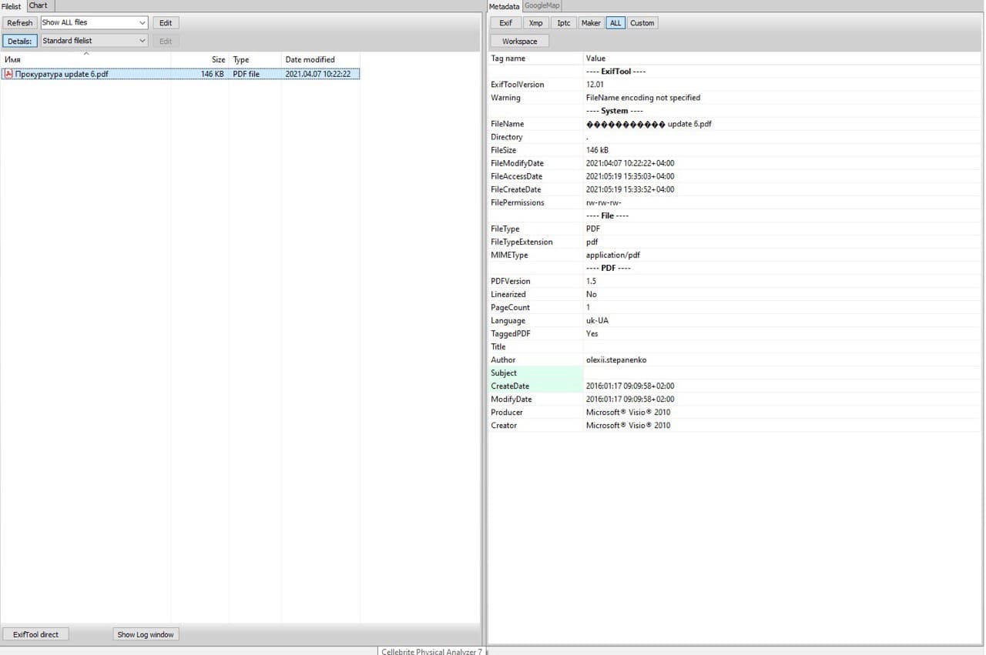986x655 pixels.
Task: Toggle the Details button
Action: 19,41
